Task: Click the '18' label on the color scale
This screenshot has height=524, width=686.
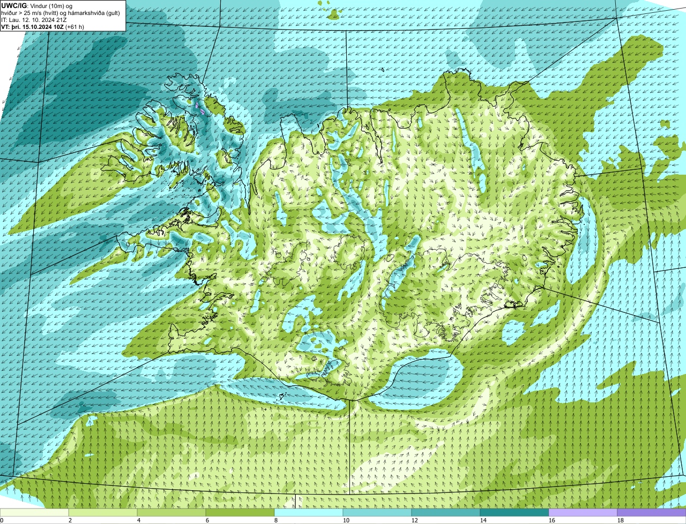Action: click(x=621, y=520)
